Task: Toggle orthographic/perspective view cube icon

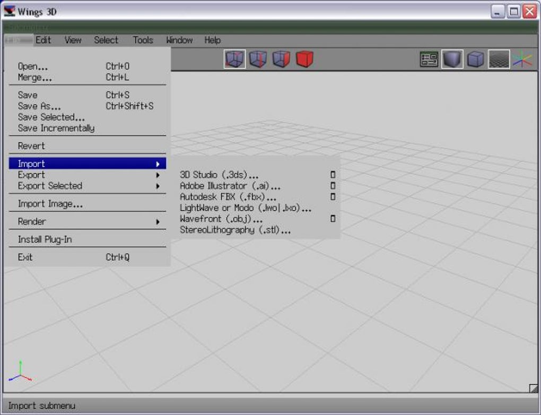Action: tap(476, 59)
